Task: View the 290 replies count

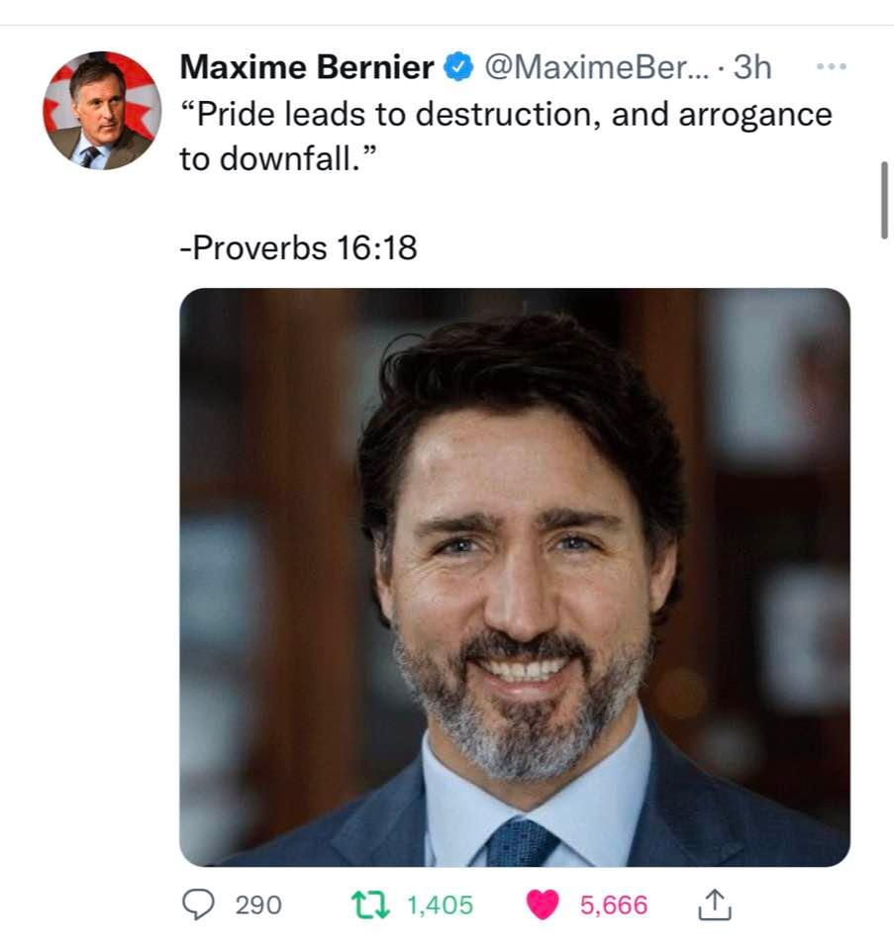Action: point(258,904)
